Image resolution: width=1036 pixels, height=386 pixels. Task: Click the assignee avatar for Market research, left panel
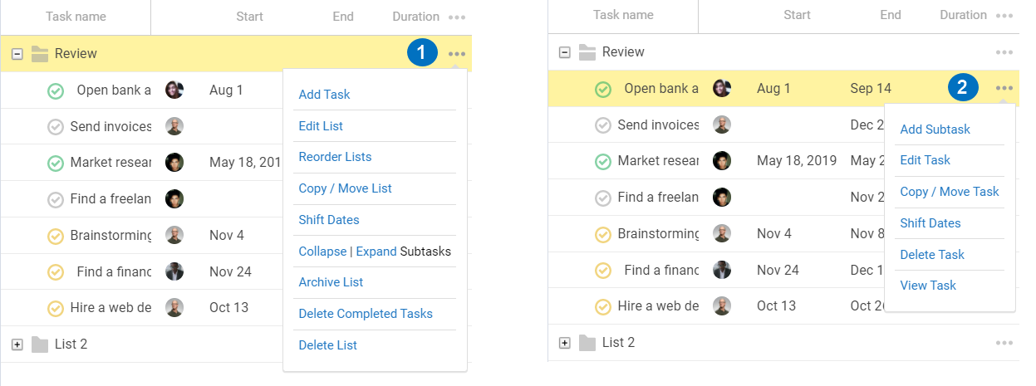pyautogui.click(x=174, y=162)
